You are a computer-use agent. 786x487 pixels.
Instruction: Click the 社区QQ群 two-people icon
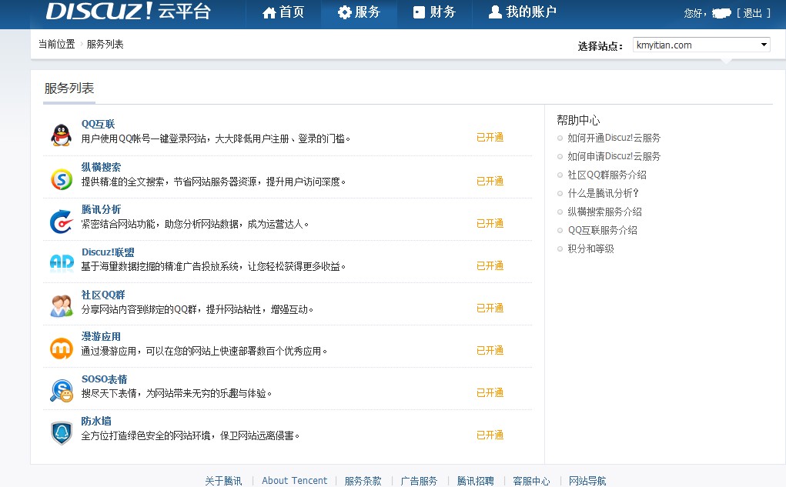[62, 305]
